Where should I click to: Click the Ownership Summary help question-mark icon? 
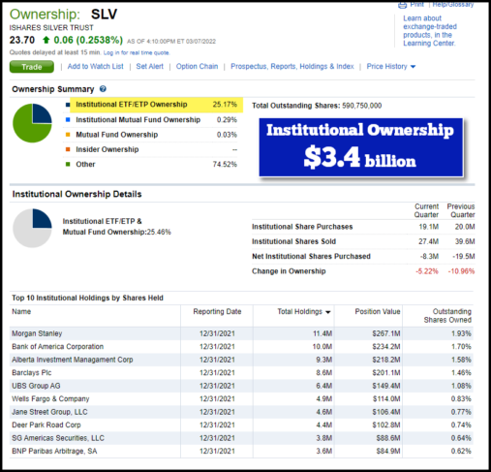coord(103,89)
